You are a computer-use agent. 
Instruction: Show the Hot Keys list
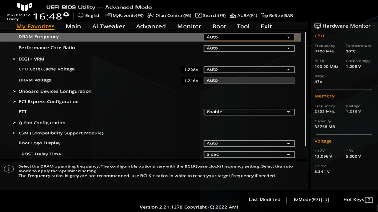pyautogui.click(x=358, y=200)
